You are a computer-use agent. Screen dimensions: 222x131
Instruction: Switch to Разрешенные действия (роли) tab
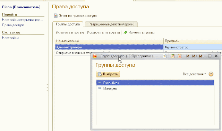pos(111,24)
